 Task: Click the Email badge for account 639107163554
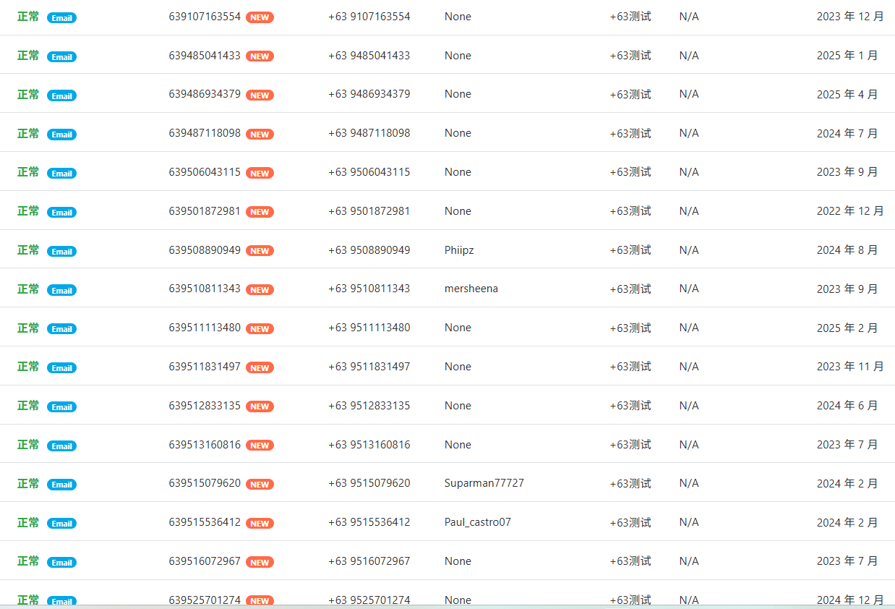click(61, 18)
